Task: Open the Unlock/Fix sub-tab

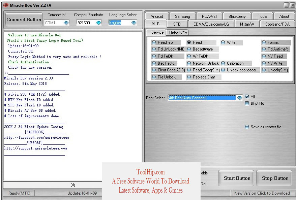Action: coord(178,33)
